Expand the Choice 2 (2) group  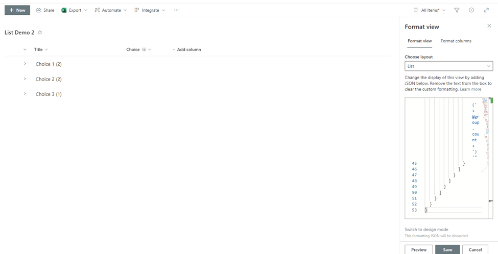pyautogui.click(x=25, y=79)
